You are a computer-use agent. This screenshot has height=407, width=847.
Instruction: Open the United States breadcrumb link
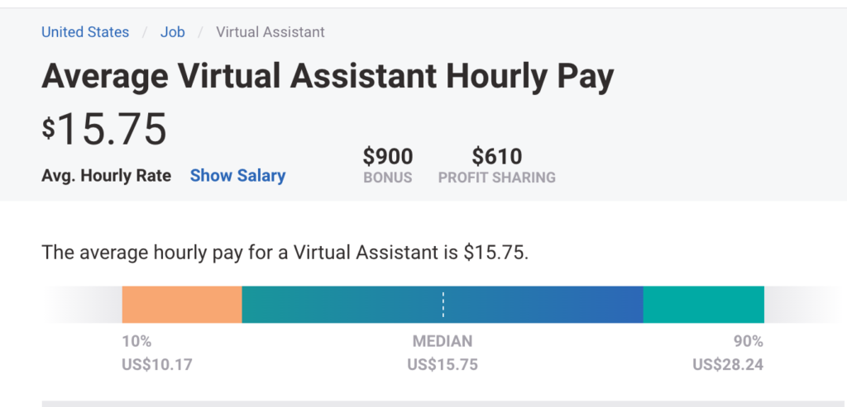85,32
